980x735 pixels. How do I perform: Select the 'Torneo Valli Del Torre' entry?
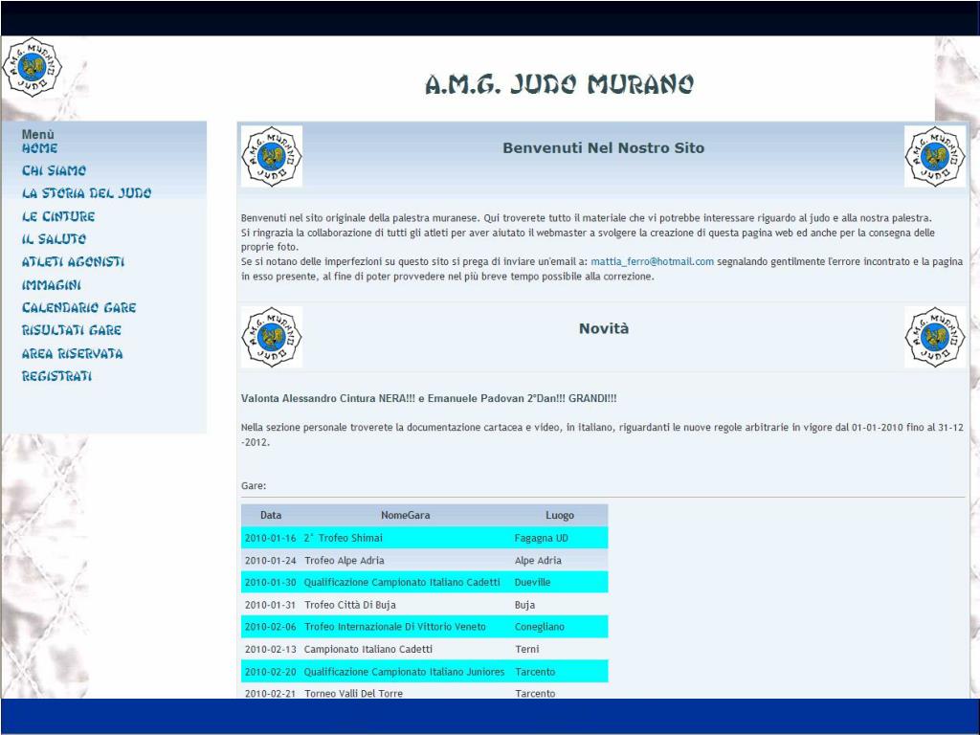point(353,693)
